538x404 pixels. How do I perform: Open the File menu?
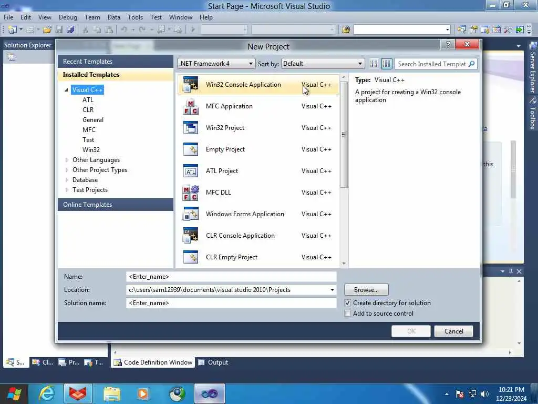pyautogui.click(x=8, y=17)
